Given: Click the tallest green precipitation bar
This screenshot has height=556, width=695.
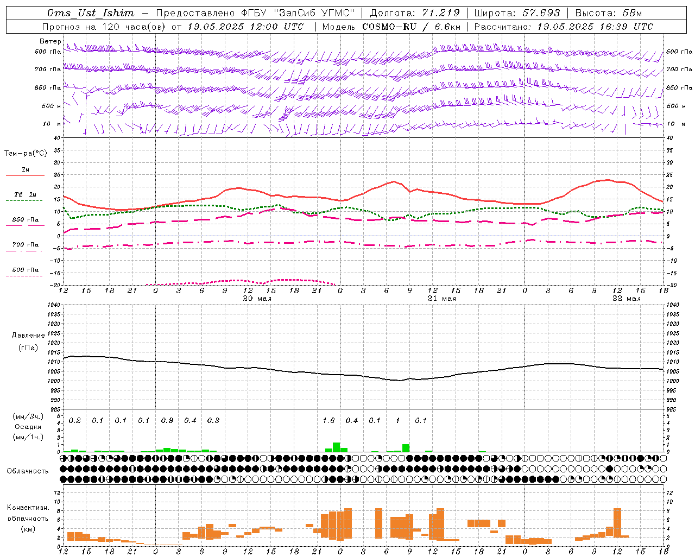Looking at the screenshot, I should click(337, 447).
